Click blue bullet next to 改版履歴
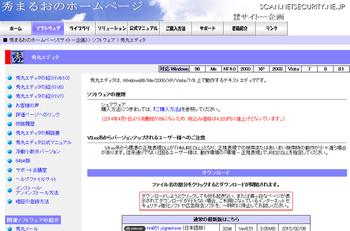 (x=10, y=123)
